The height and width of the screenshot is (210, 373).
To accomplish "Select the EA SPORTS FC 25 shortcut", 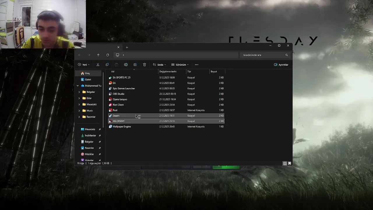I will pos(166,78).
